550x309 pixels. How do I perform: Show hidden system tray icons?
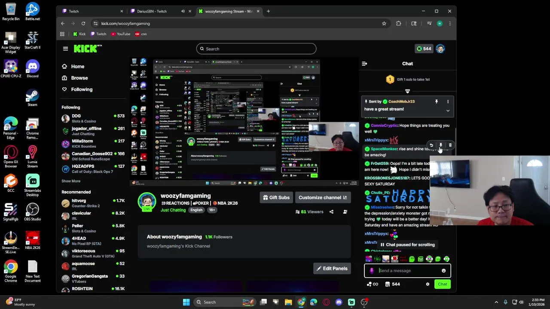tap(496, 302)
